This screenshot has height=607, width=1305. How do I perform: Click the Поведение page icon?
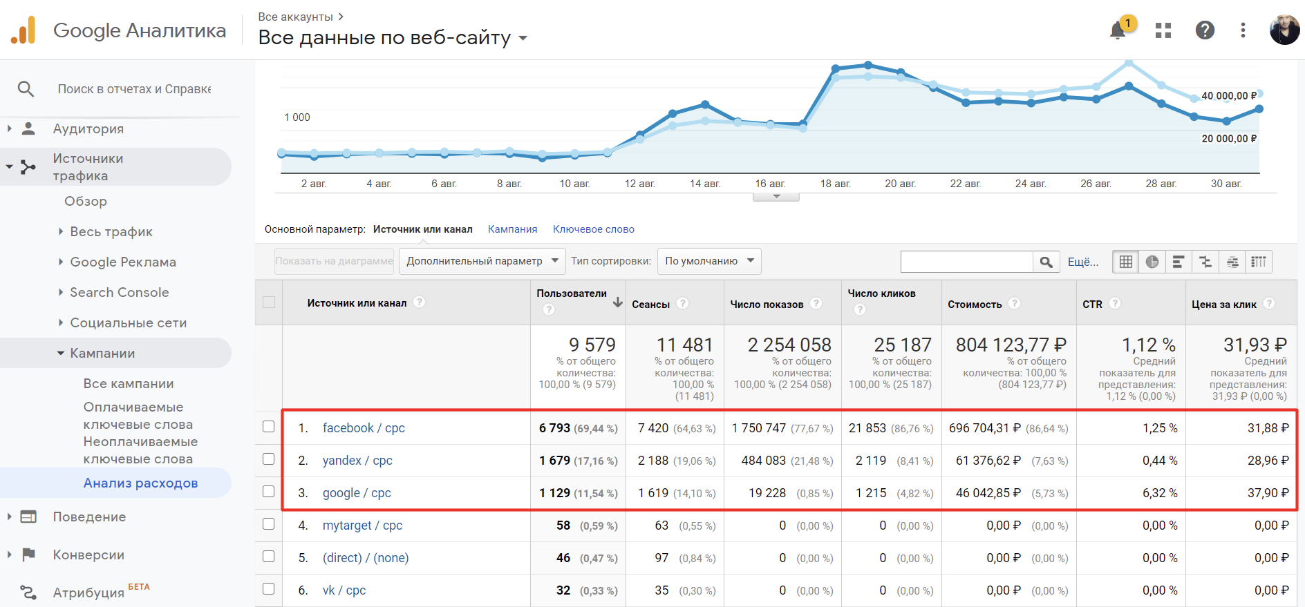tap(28, 517)
